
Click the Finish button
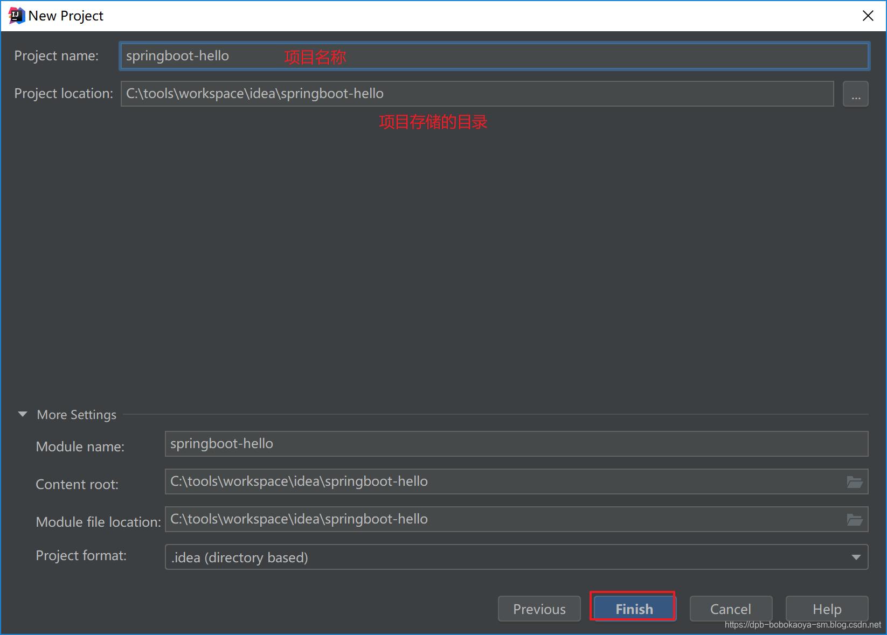(634, 609)
